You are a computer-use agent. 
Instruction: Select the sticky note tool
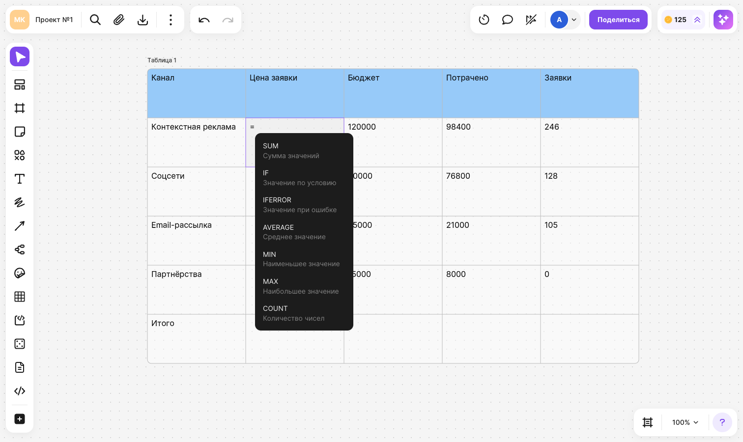[x=20, y=132]
